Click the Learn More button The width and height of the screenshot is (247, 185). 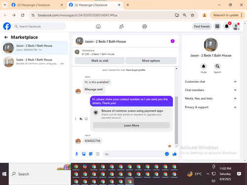(131, 125)
